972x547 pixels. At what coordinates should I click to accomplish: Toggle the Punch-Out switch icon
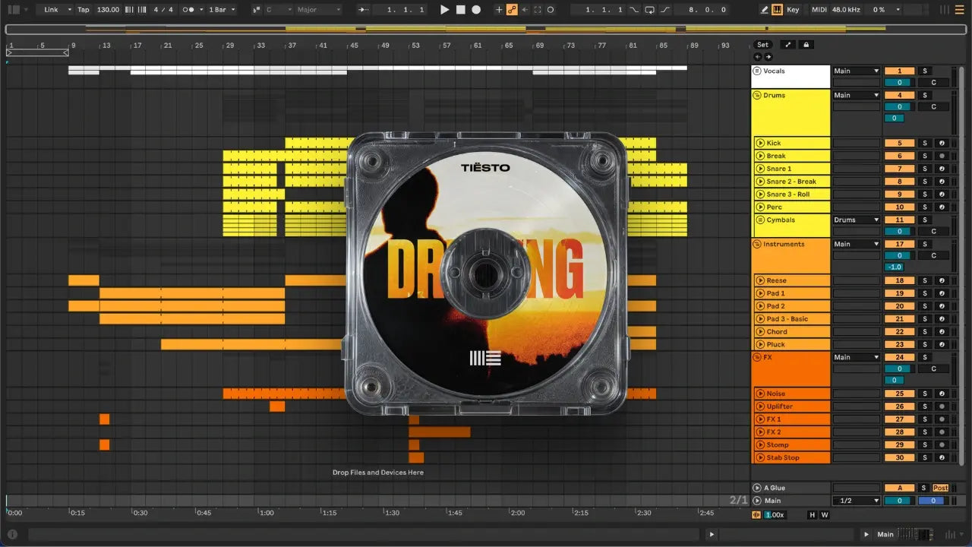pos(665,10)
